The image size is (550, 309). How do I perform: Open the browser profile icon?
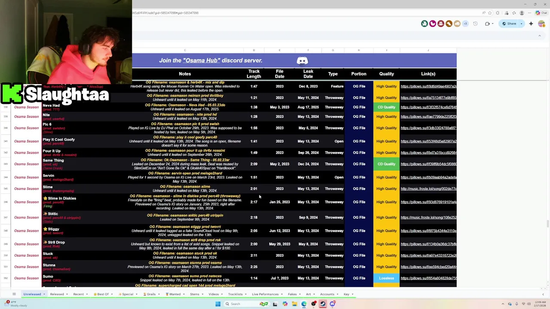[x=522, y=13]
